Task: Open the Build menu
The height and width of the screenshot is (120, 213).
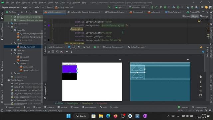Action: pyautogui.click(x=51, y=2)
